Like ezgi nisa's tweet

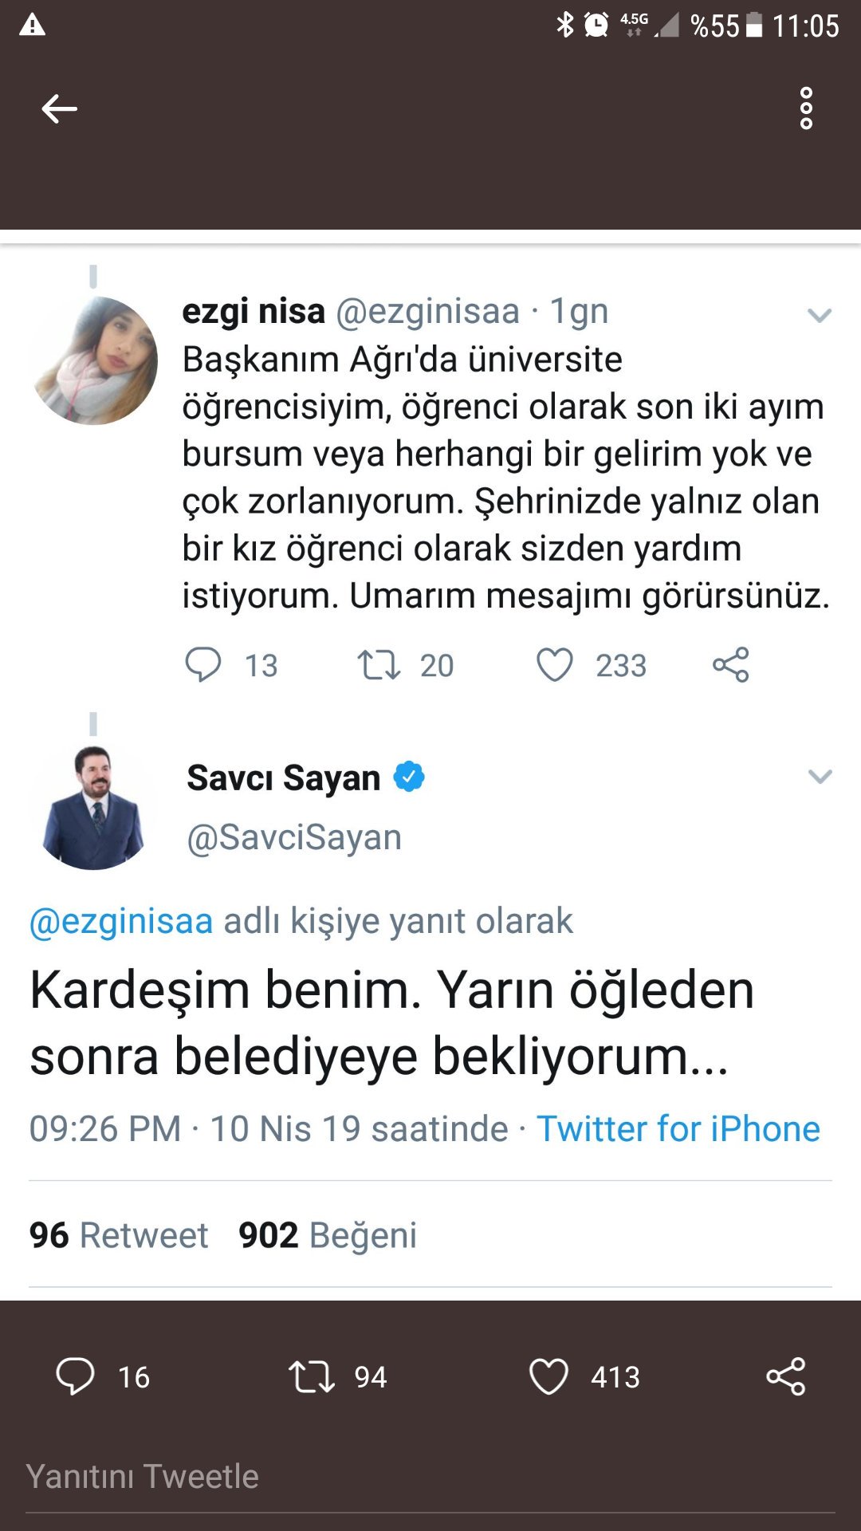click(x=555, y=664)
